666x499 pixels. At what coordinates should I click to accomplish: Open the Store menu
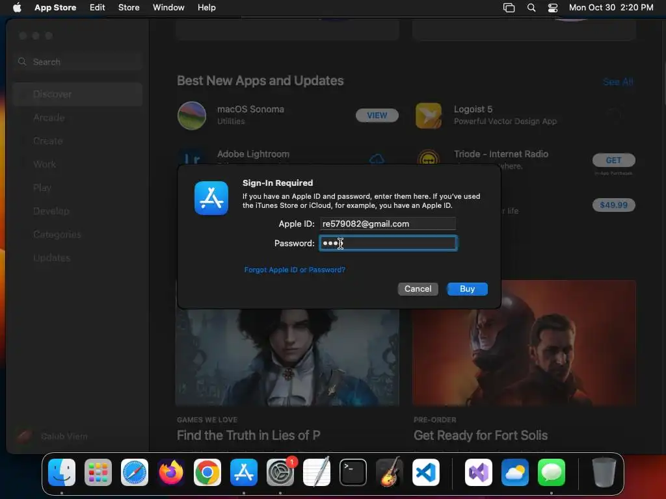129,8
